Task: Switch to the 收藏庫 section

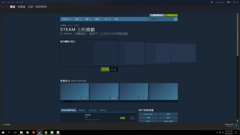Action: point(21,7)
